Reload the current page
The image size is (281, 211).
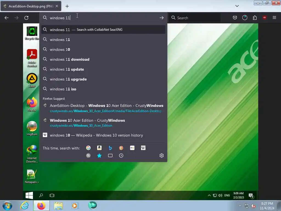click(26, 18)
